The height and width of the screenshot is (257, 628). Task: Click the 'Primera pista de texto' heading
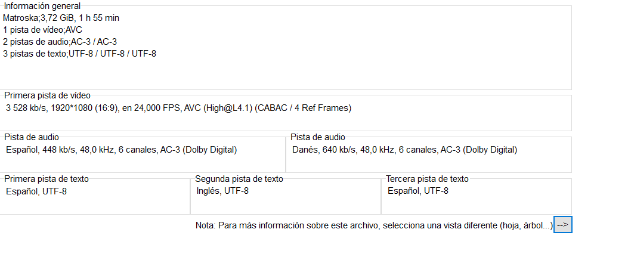(47, 179)
